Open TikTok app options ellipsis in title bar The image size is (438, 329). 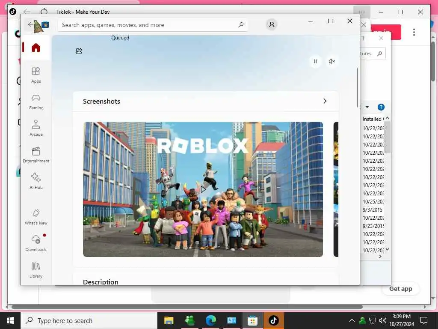pyautogui.click(x=362, y=12)
